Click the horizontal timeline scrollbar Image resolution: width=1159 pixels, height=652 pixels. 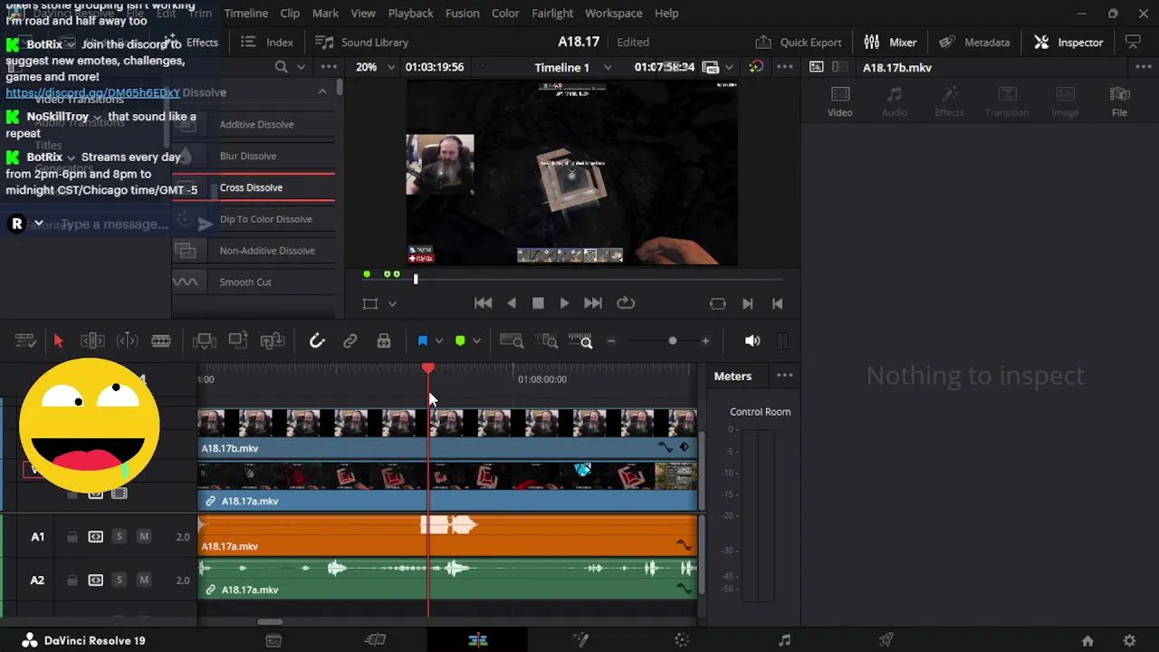pos(270,622)
